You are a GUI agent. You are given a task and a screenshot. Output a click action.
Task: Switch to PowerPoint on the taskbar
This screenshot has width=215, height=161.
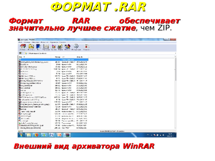(59, 135)
